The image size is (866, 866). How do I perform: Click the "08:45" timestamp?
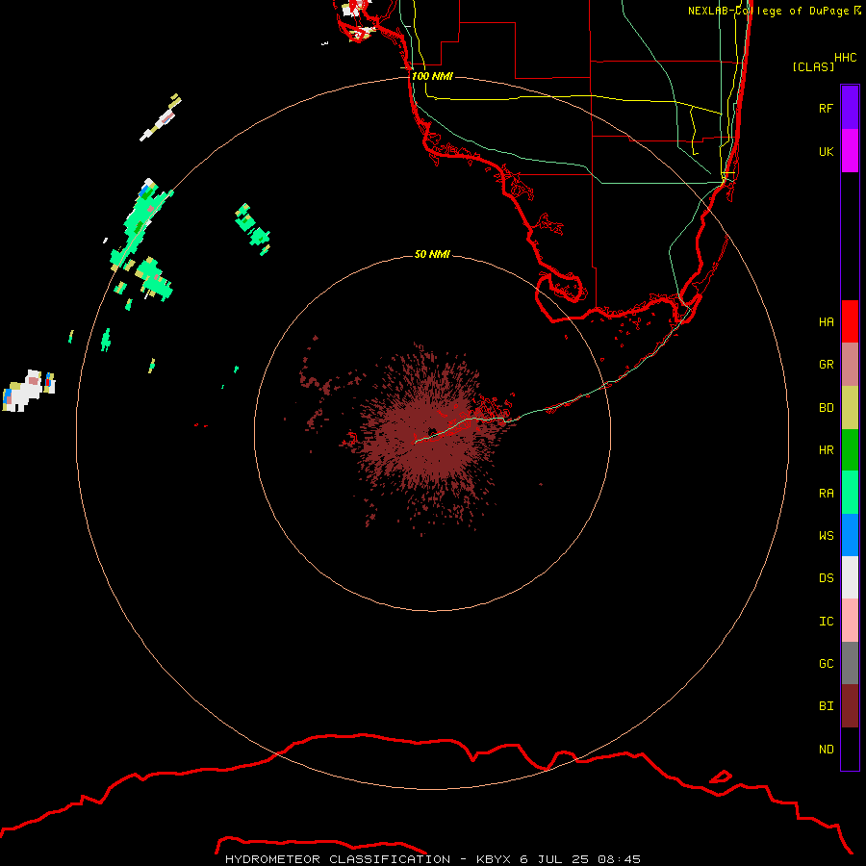[619, 859]
